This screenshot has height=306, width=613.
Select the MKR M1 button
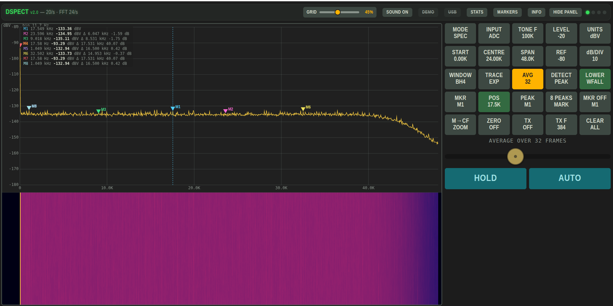coord(460,102)
